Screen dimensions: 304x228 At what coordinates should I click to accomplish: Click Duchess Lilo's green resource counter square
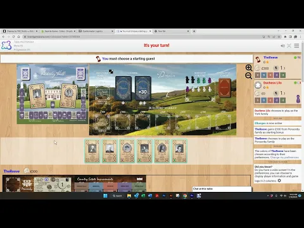pos(282,100)
